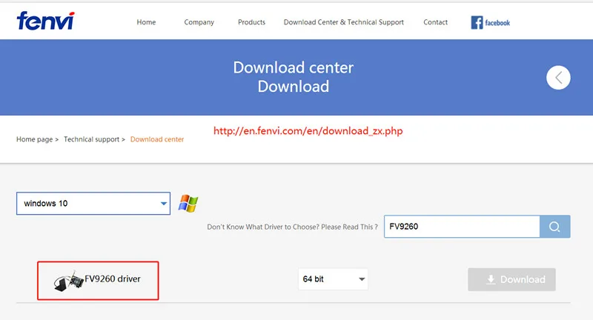Open the Contact menu item
The height and width of the screenshot is (320, 593).
[435, 22]
